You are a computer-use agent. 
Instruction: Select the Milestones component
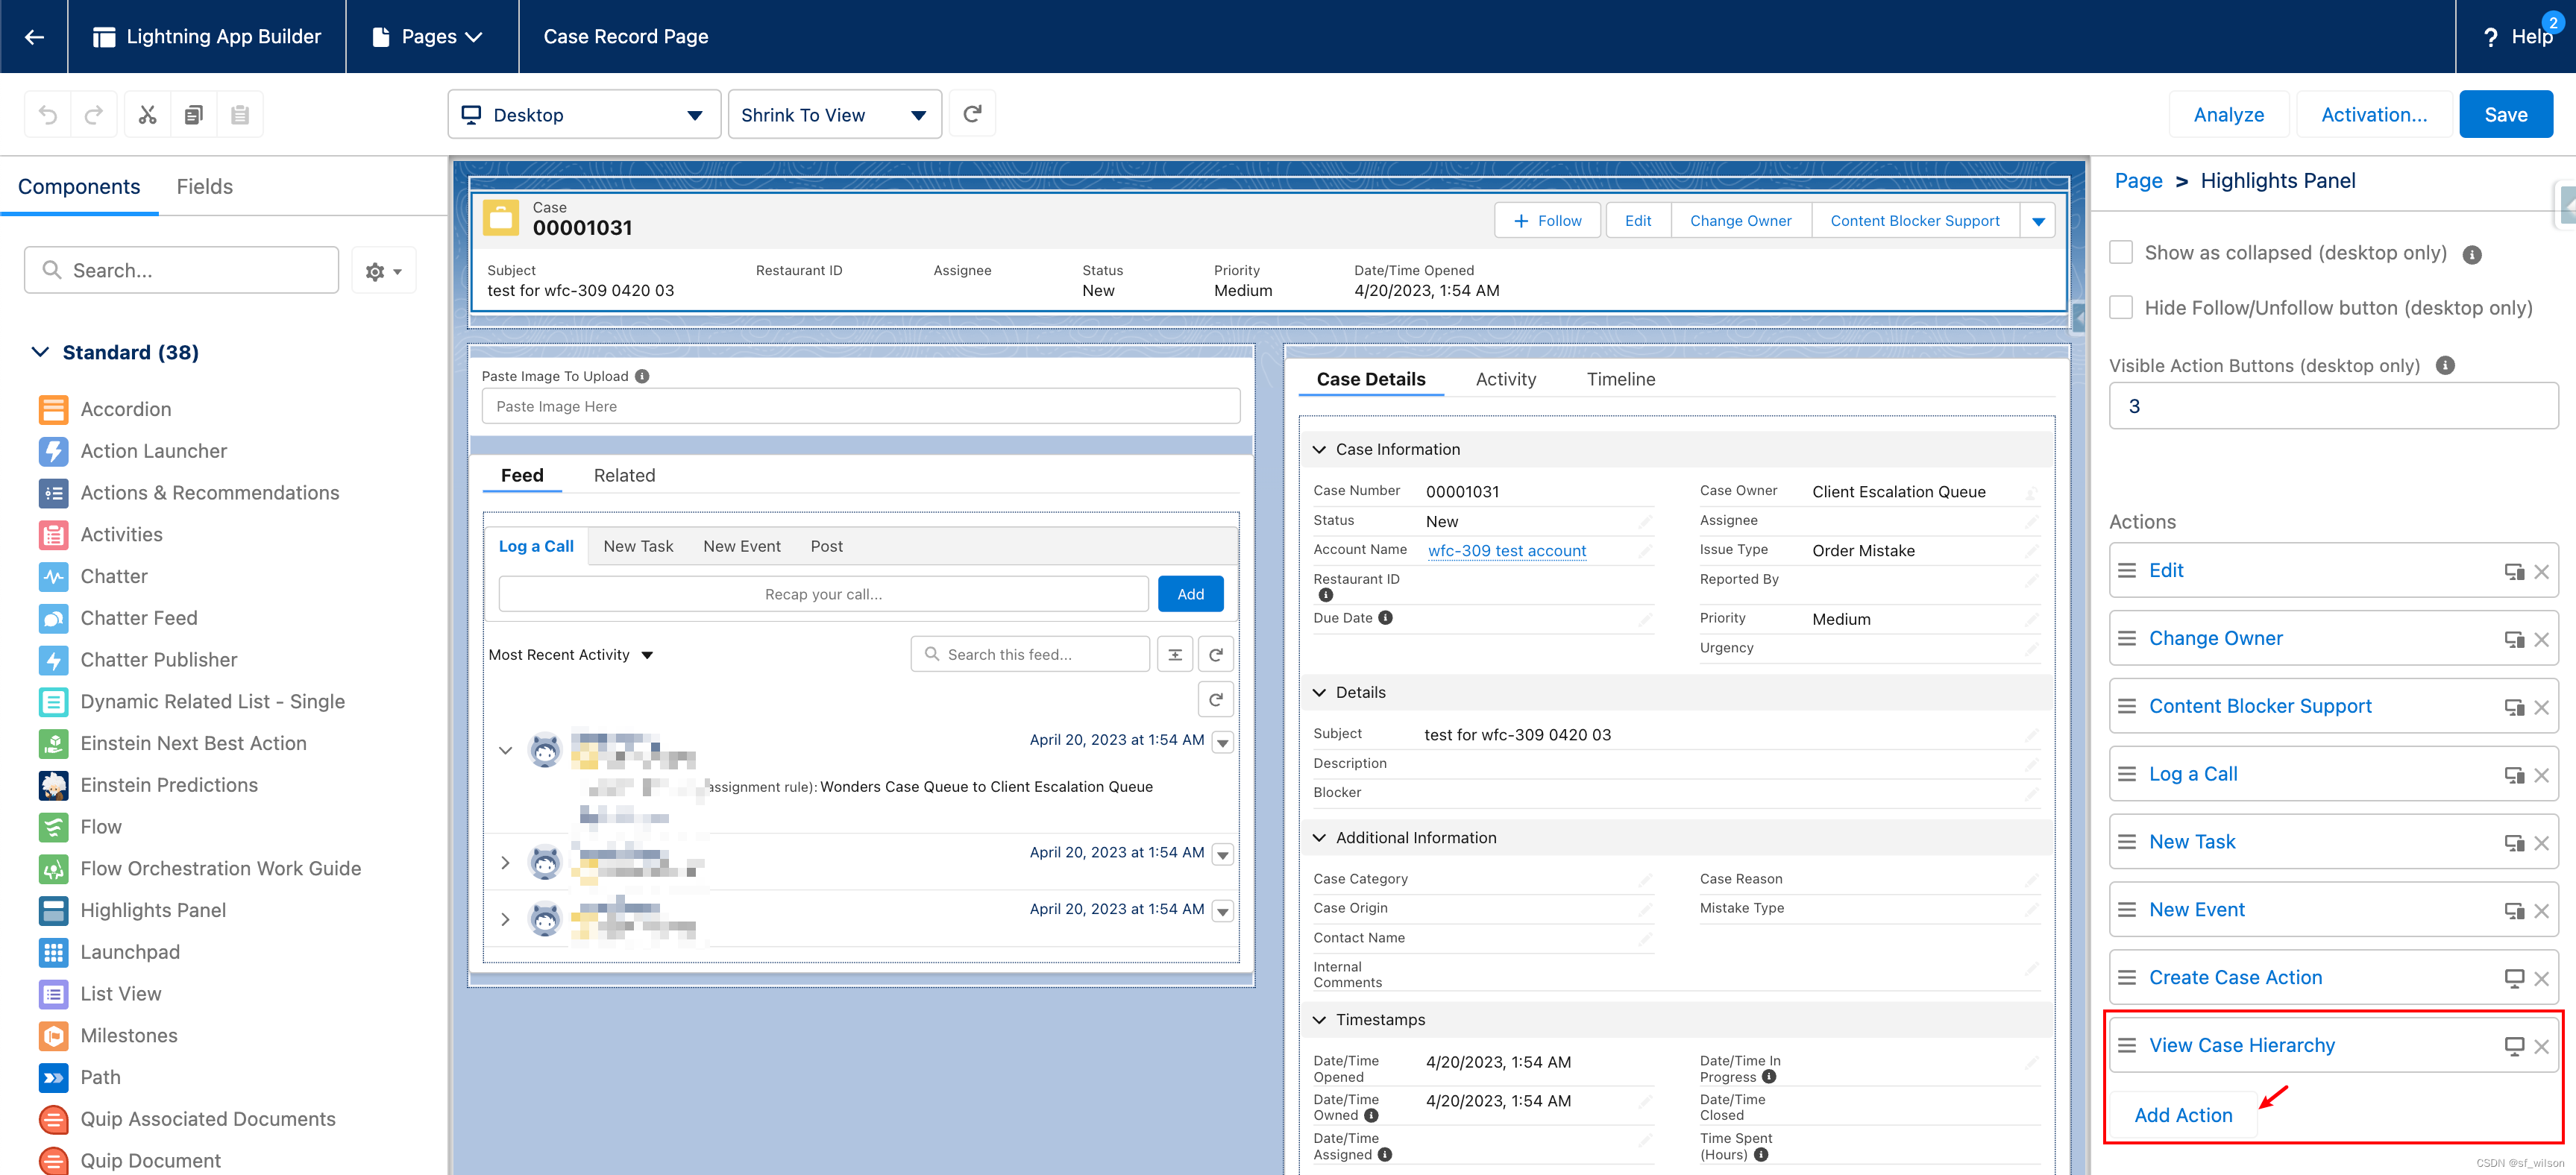tap(129, 1035)
